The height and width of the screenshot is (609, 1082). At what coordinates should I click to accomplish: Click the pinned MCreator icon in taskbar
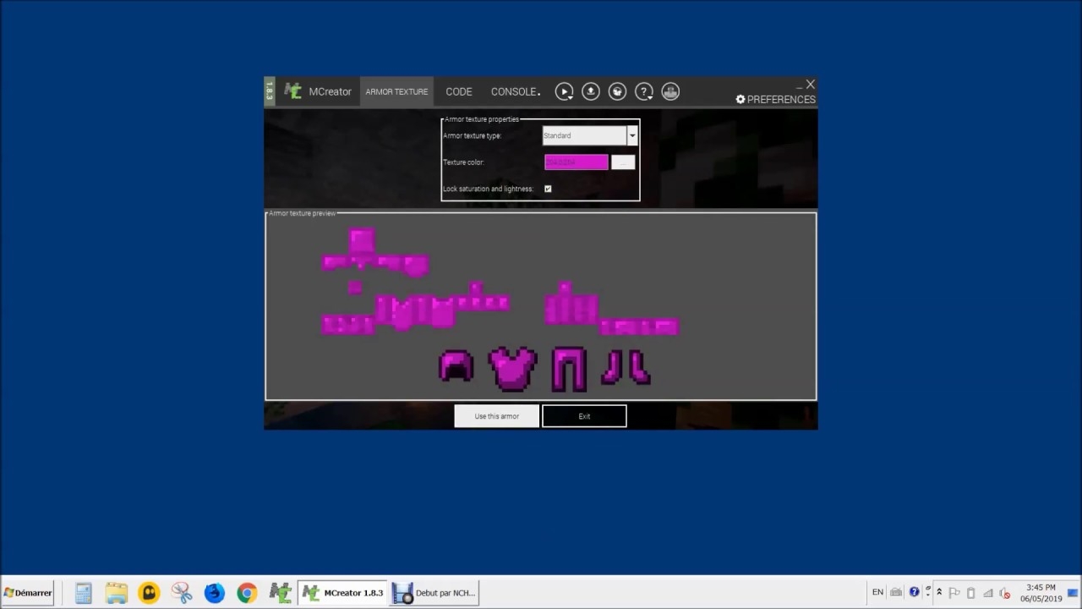pos(280,593)
